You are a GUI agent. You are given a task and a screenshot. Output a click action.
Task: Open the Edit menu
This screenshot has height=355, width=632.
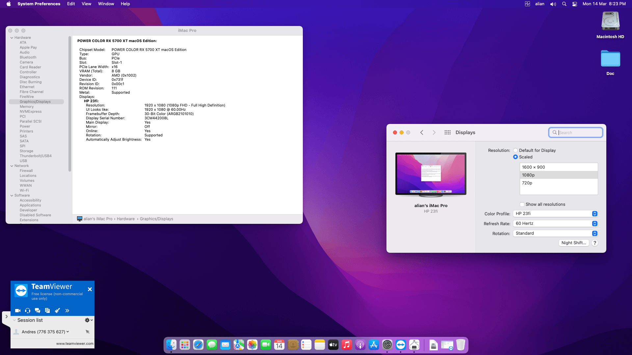(x=71, y=4)
